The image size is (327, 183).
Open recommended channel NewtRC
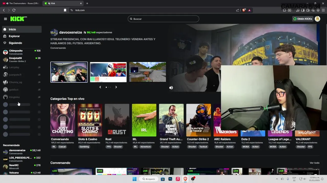[22, 166]
